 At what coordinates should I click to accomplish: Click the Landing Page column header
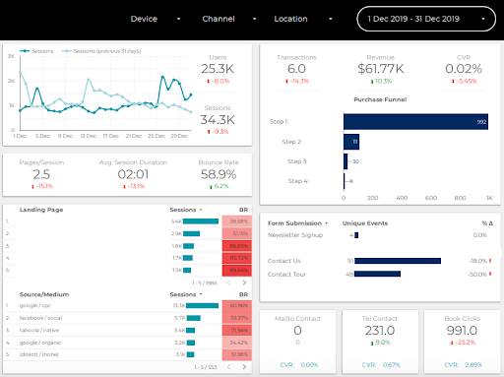(x=41, y=210)
